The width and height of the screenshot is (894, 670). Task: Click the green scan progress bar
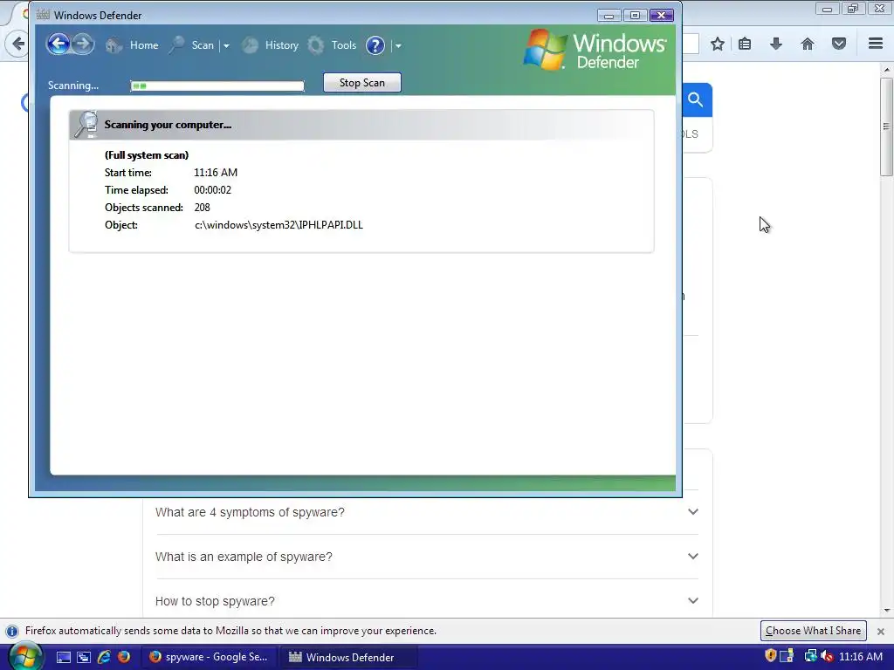[x=217, y=86]
